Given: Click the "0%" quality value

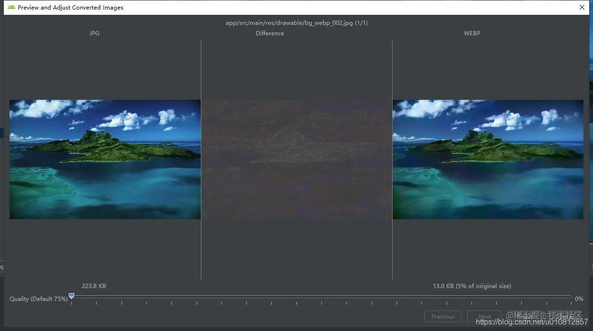Looking at the screenshot, I should [579, 299].
